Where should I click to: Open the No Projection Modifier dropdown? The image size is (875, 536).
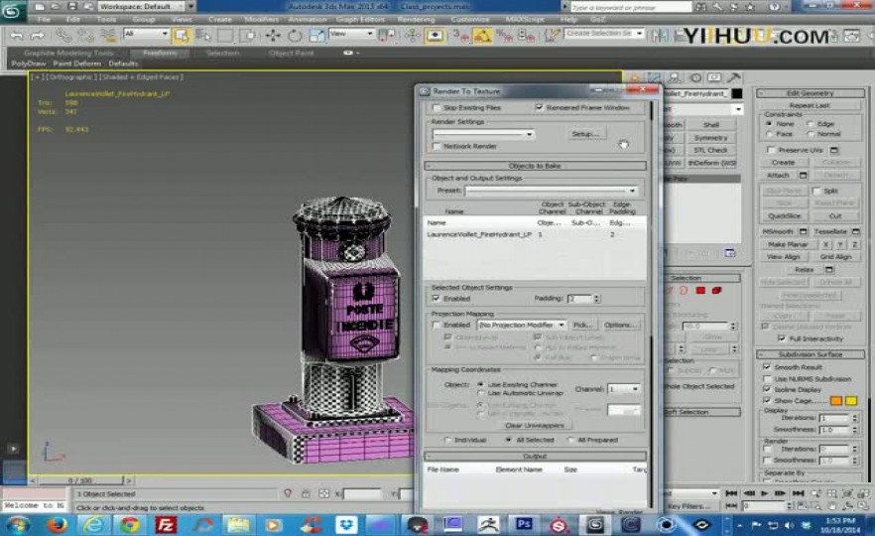point(521,325)
